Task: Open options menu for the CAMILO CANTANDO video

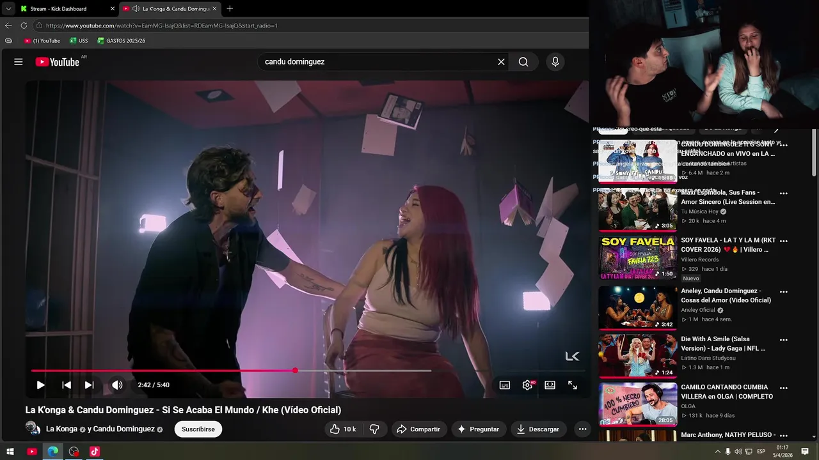Action: point(784,387)
